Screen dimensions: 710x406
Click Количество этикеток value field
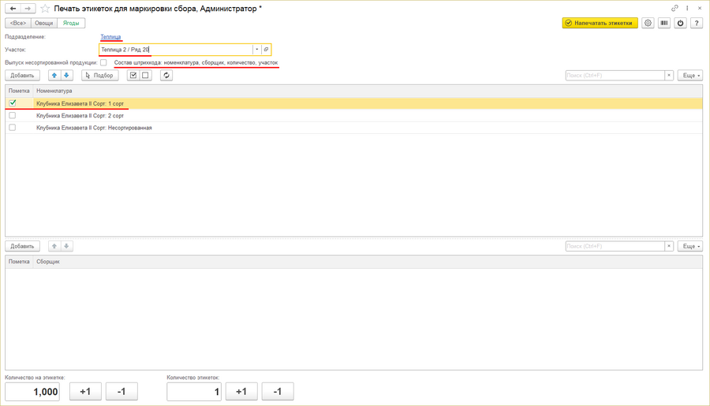point(194,392)
